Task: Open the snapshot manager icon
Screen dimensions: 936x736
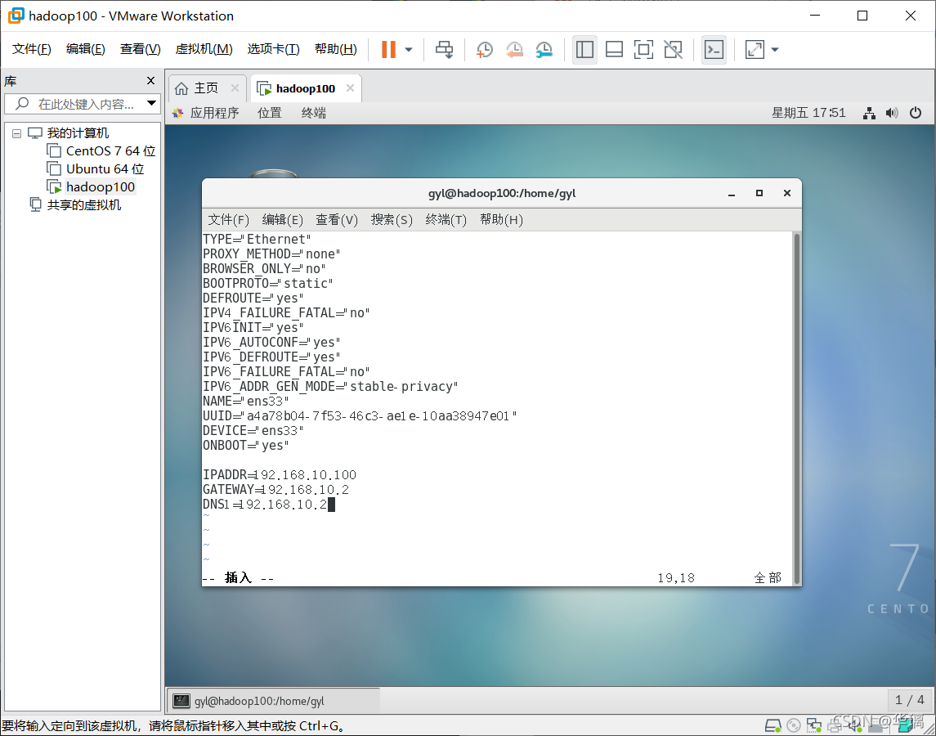Action: (544, 49)
